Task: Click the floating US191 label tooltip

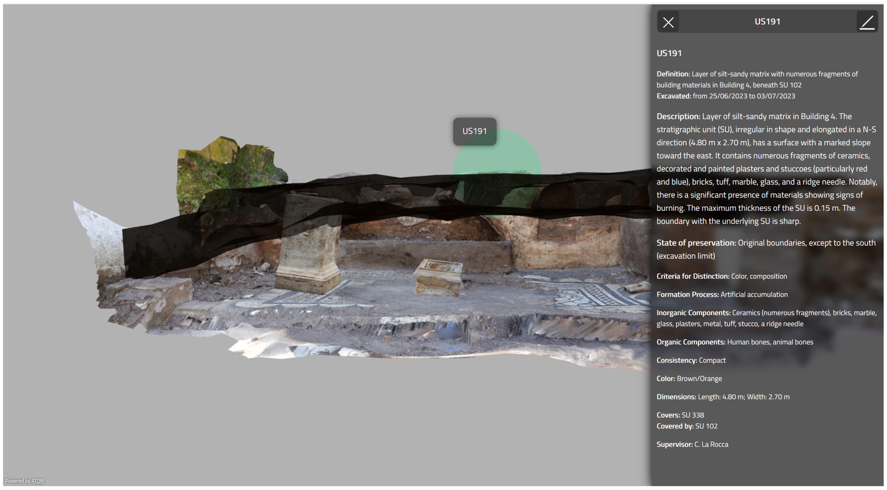Action: click(x=475, y=131)
